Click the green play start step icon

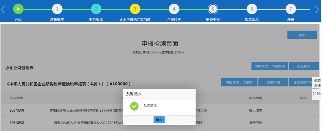pos(18,9)
